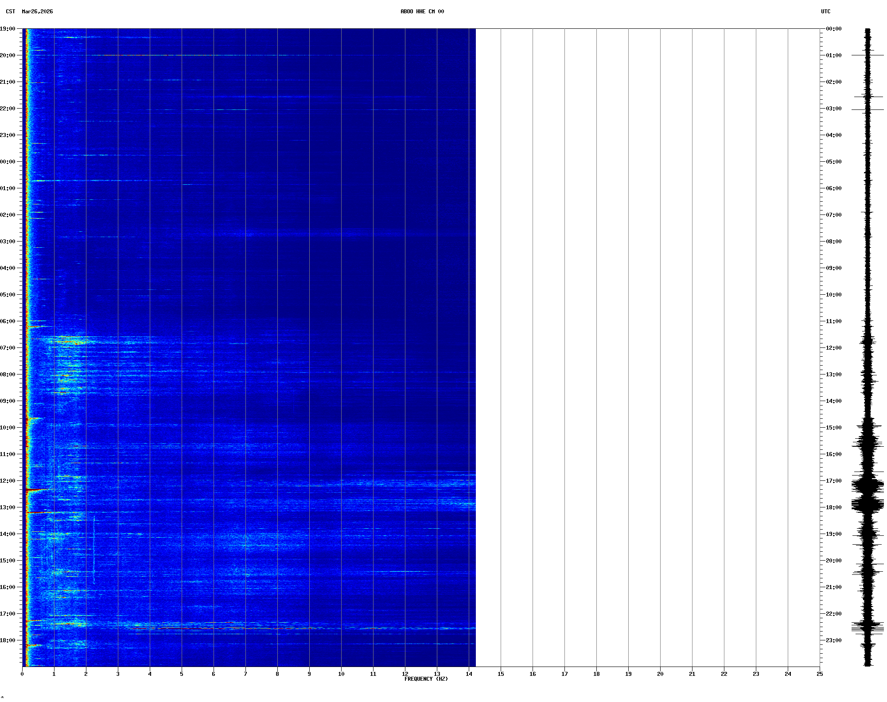Click the 25 Hz frequency axis label

(x=820, y=674)
